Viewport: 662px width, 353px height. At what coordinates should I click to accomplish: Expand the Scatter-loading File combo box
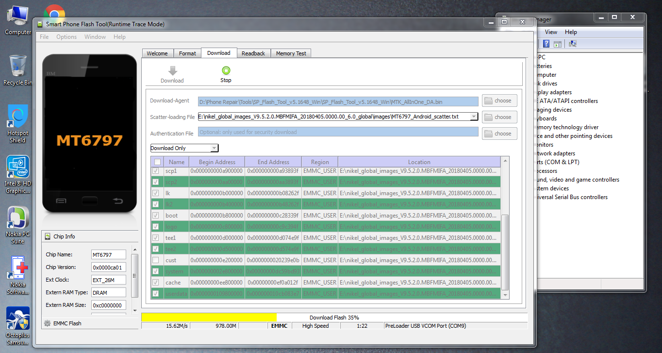(474, 117)
